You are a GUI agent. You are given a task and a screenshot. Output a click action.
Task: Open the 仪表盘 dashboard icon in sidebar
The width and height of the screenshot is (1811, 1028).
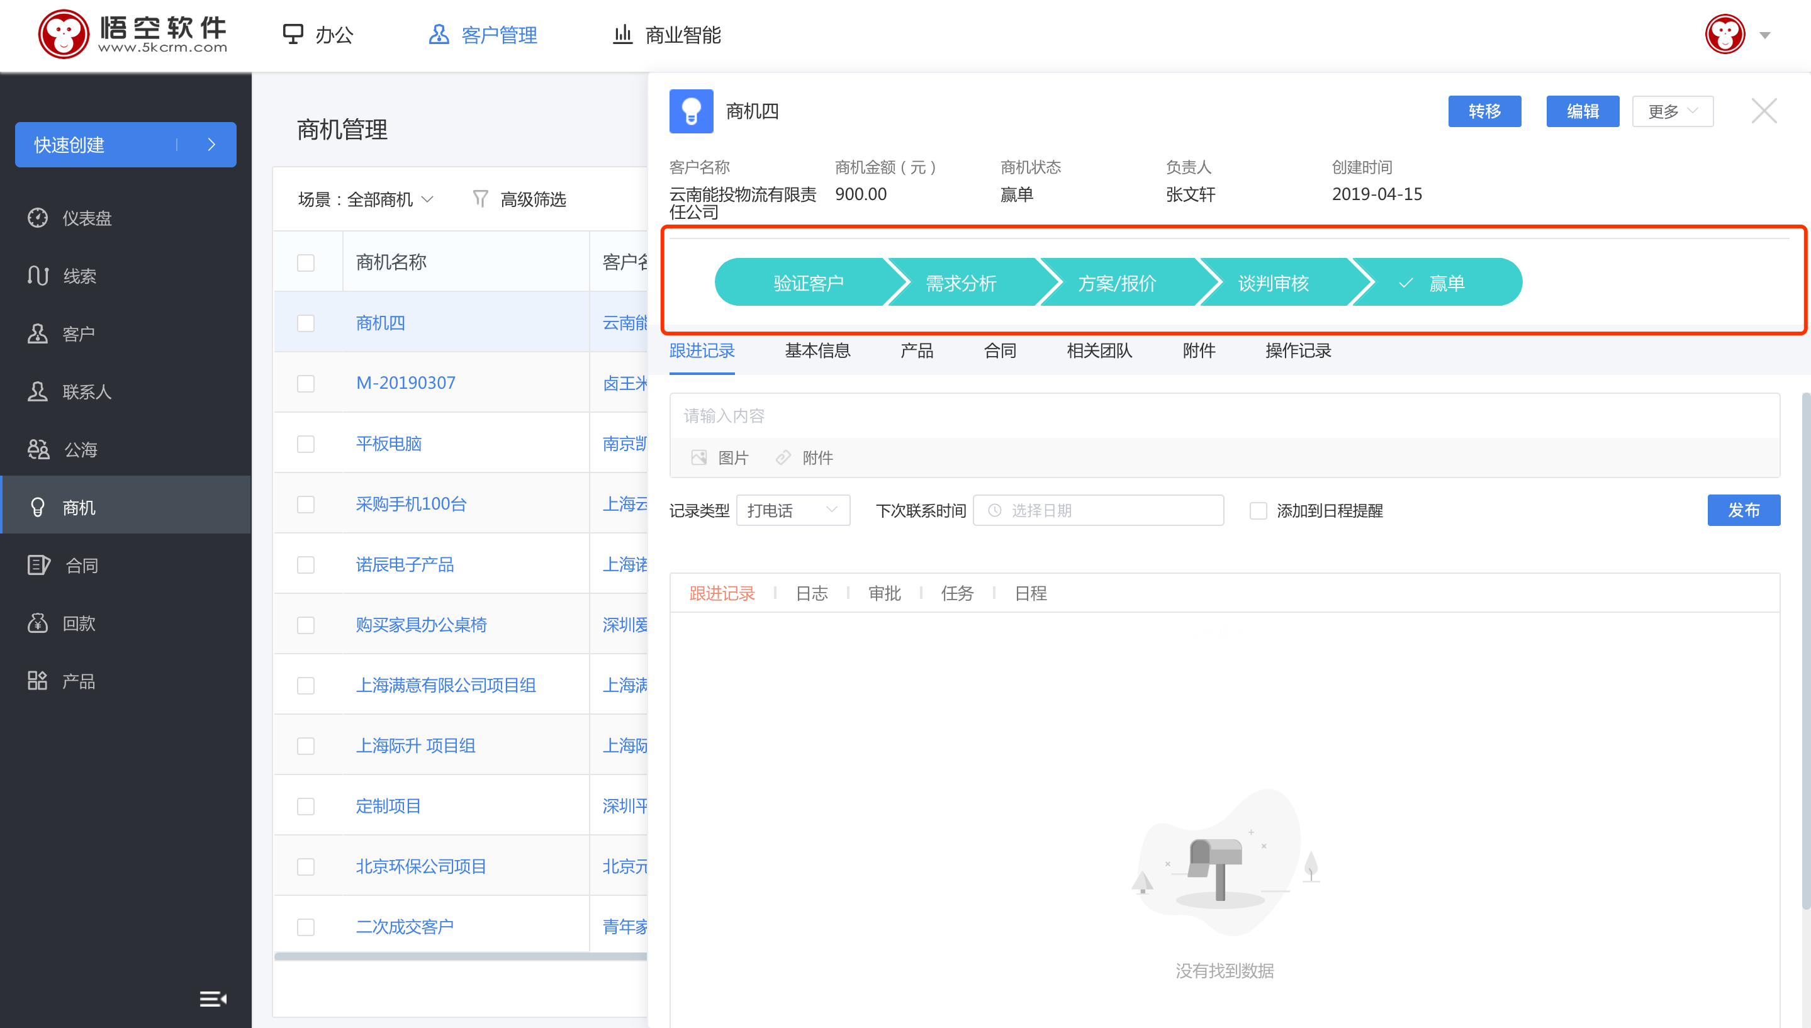37,218
